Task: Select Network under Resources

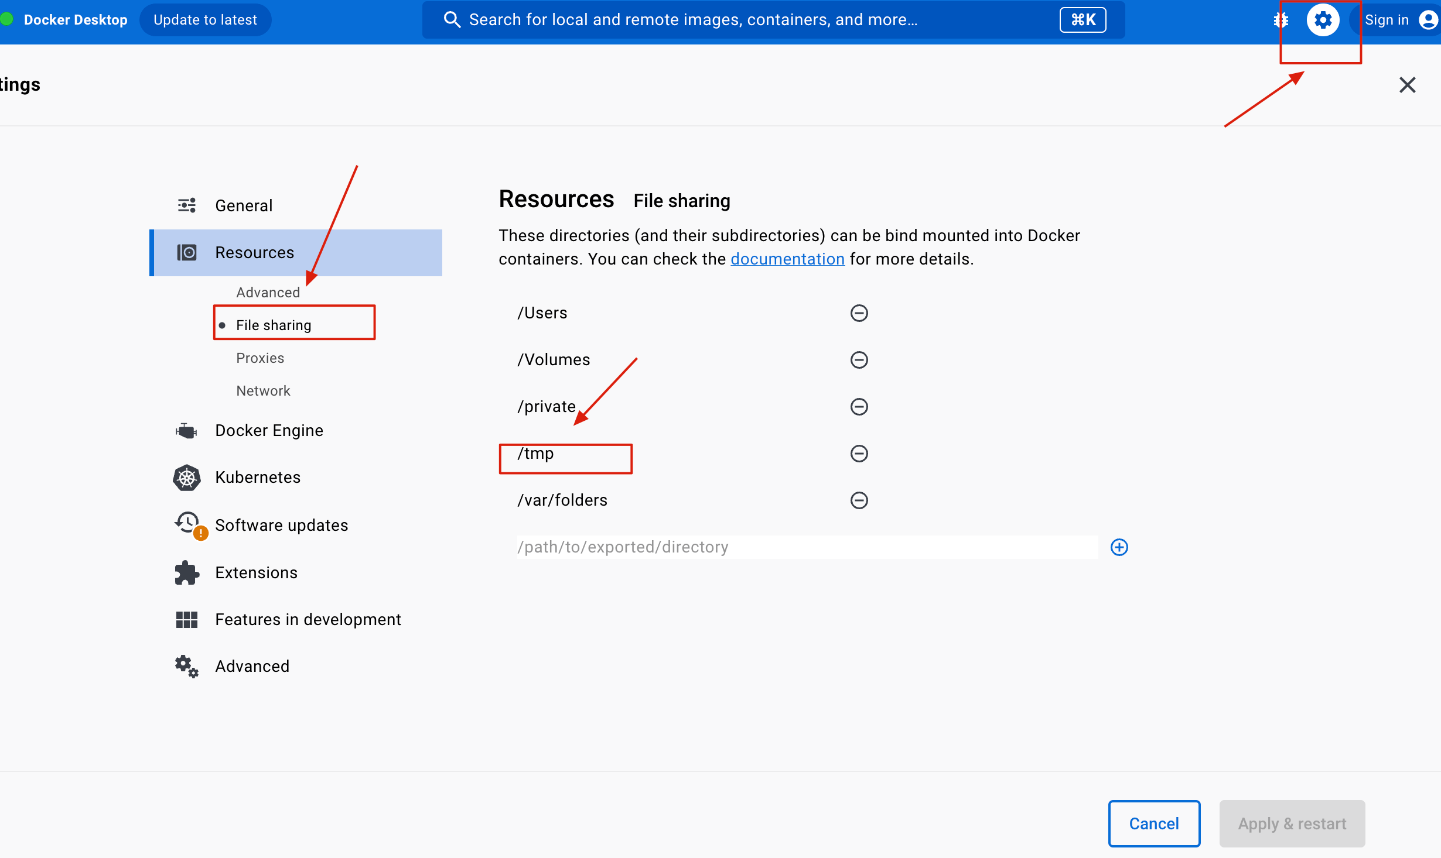Action: pos(263,391)
